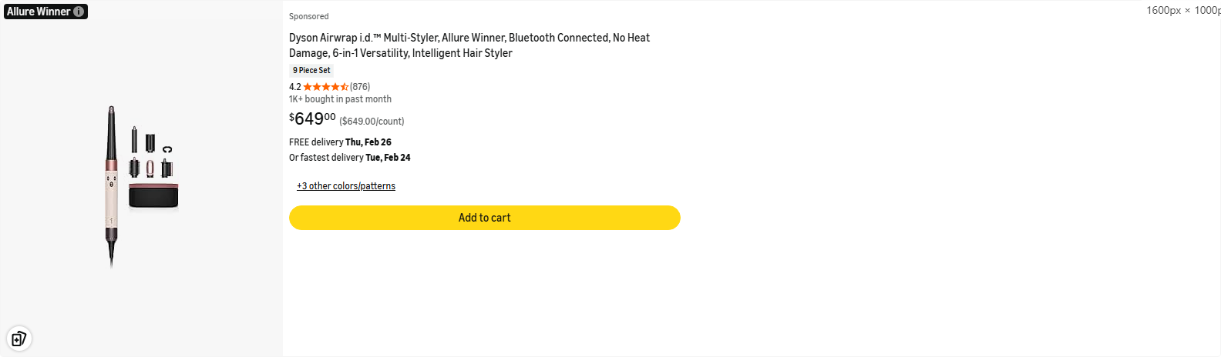This screenshot has width=1221, height=357.
Task: Click the Allure Winner badge text
Action: click(x=38, y=12)
